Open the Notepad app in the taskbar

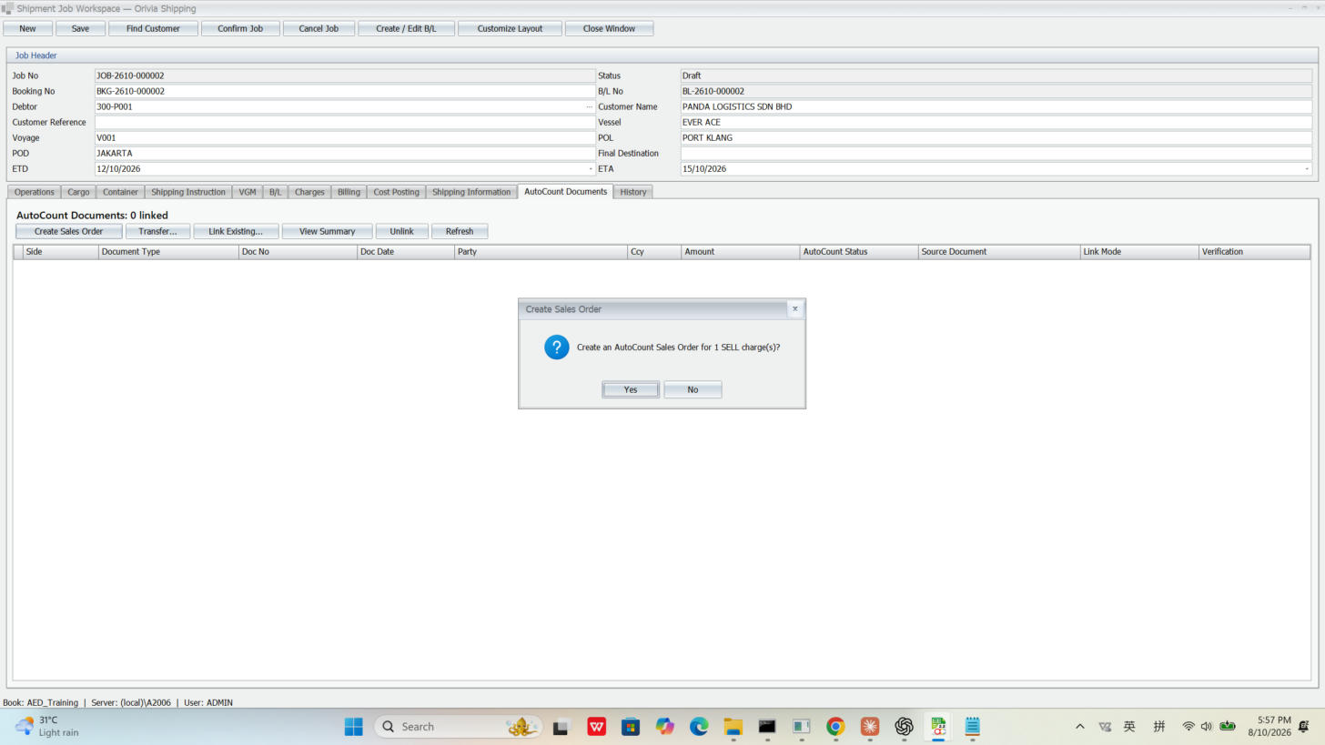tap(972, 726)
